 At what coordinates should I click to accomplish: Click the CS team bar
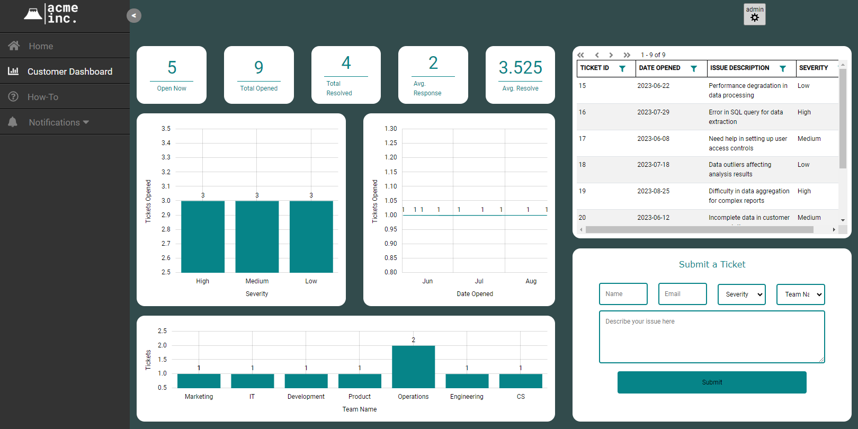pos(521,381)
